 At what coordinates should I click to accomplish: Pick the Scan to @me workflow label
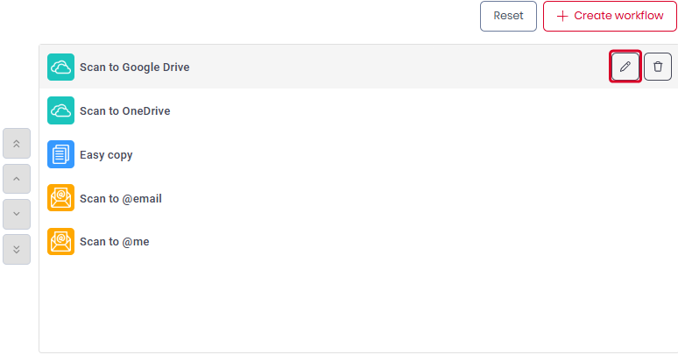(x=114, y=242)
